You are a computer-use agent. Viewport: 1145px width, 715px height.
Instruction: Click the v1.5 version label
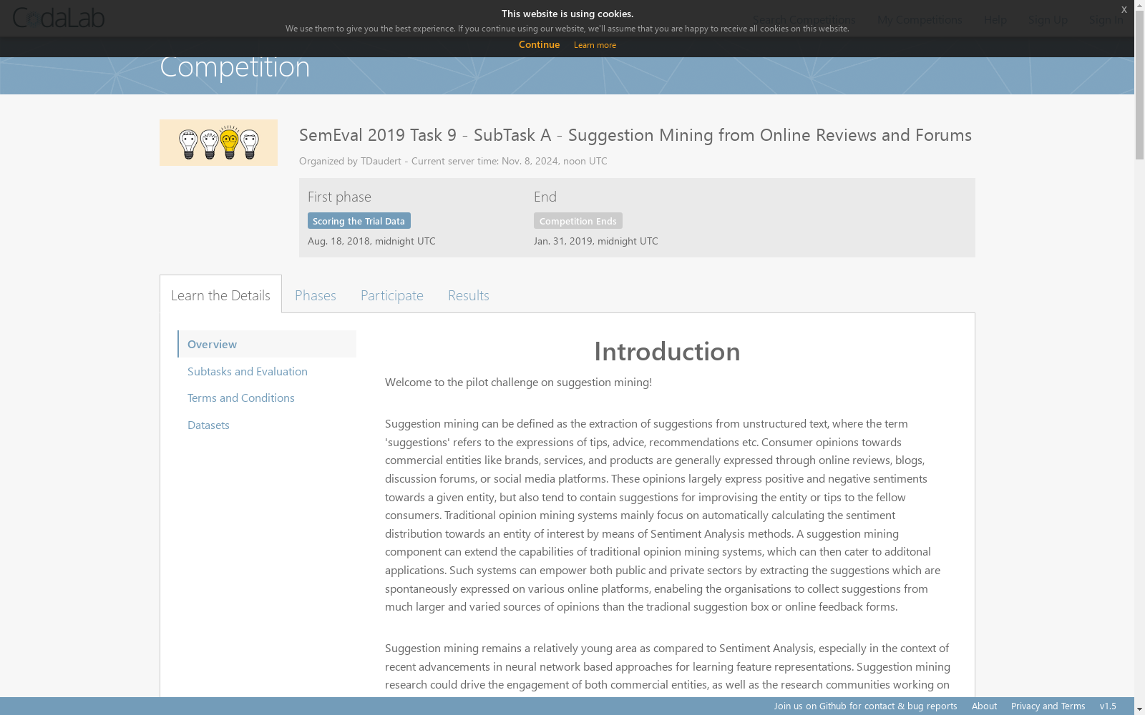point(1108,706)
